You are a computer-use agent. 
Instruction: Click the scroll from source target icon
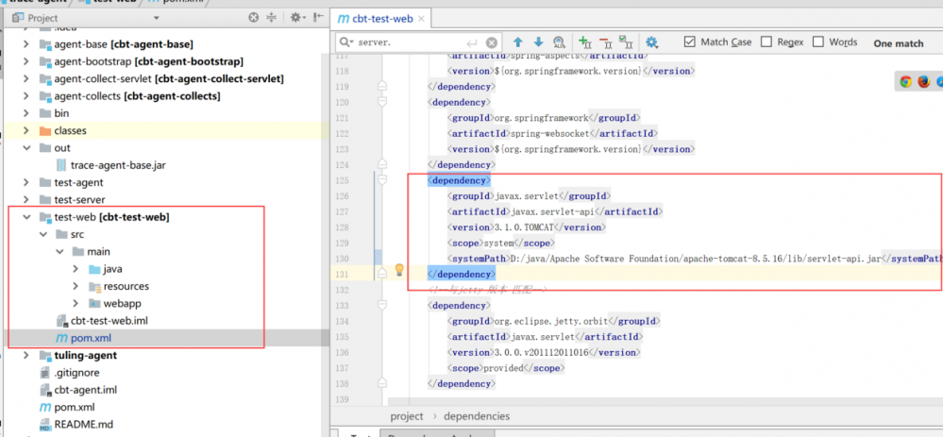tap(253, 18)
